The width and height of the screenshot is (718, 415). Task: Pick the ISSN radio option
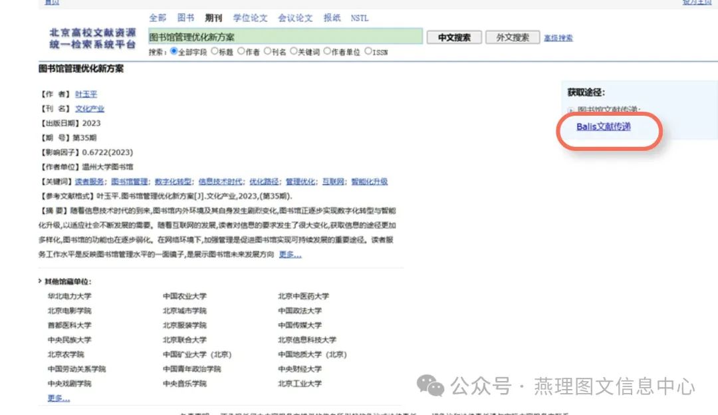[x=368, y=51]
